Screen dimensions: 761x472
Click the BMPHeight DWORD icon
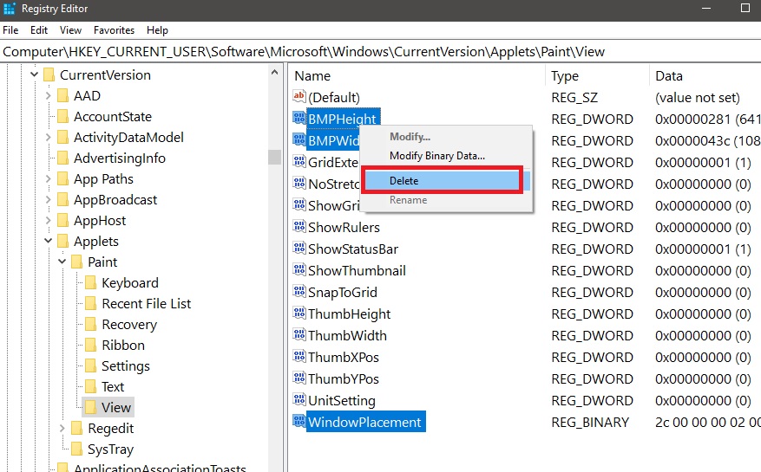(299, 118)
